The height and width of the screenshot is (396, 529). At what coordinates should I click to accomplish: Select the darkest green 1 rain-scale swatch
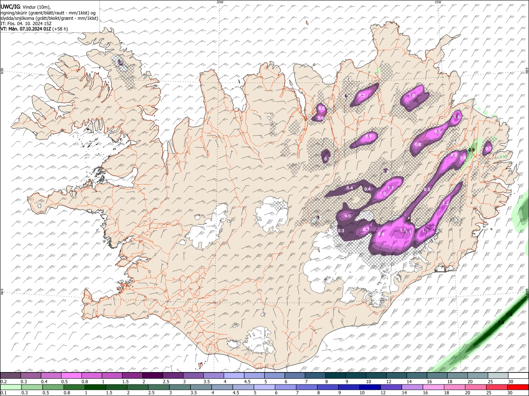coord(95,387)
